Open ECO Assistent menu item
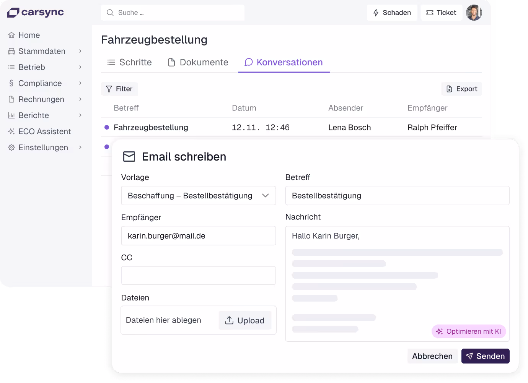Viewport: 528px width, 383px height. click(x=39, y=131)
